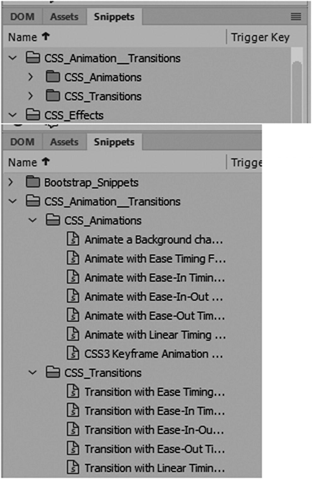Select the Animate with Linear Timing snippet icon

coord(73,335)
